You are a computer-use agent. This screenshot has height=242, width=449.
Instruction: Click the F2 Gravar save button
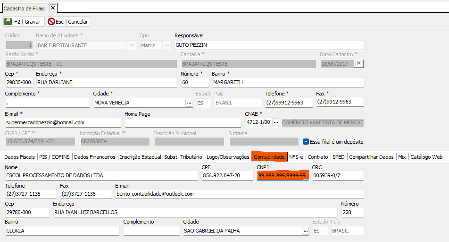click(x=24, y=22)
